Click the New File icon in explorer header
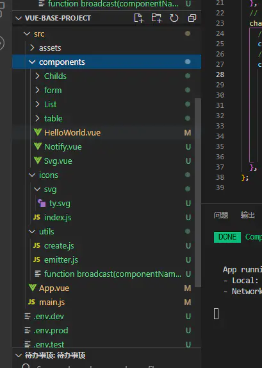The width and height of the screenshot is (262, 368). point(138,18)
